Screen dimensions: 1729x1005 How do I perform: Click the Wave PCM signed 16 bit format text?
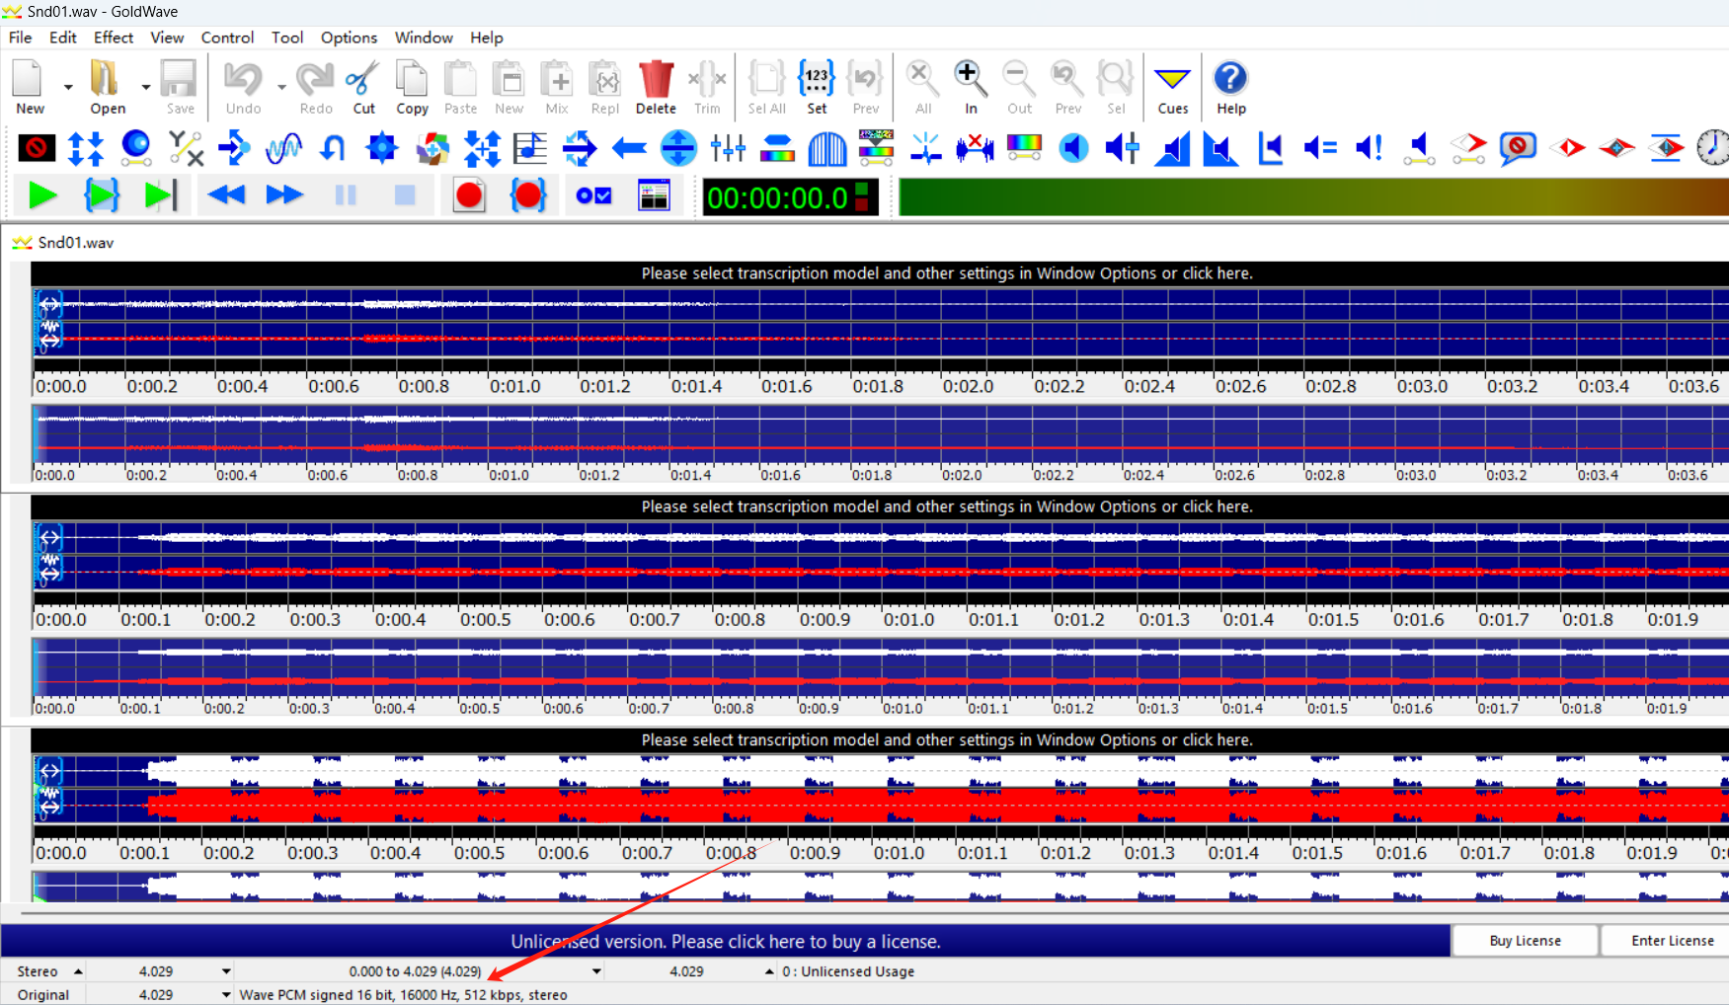[403, 995]
